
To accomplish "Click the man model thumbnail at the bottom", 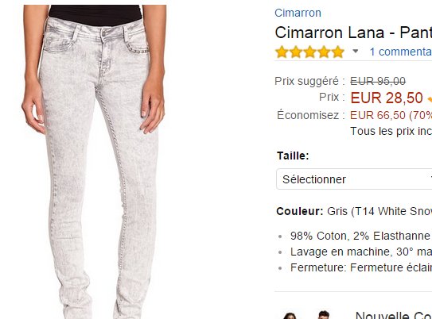I will click(x=324, y=315).
